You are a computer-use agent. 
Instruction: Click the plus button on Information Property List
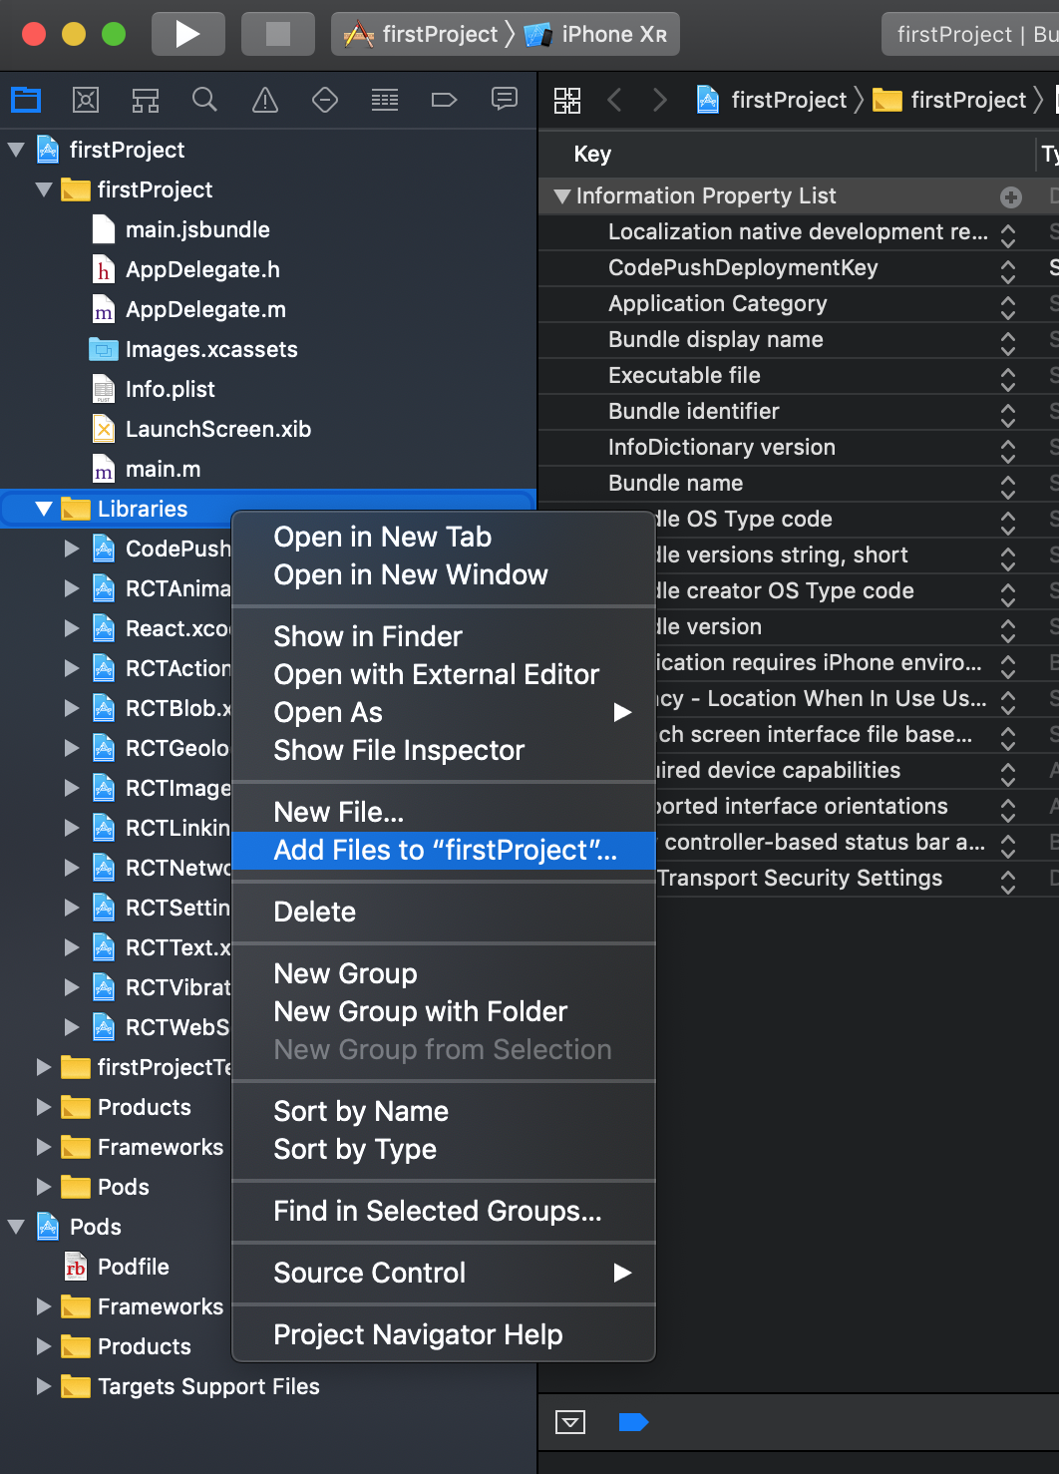point(1011,196)
